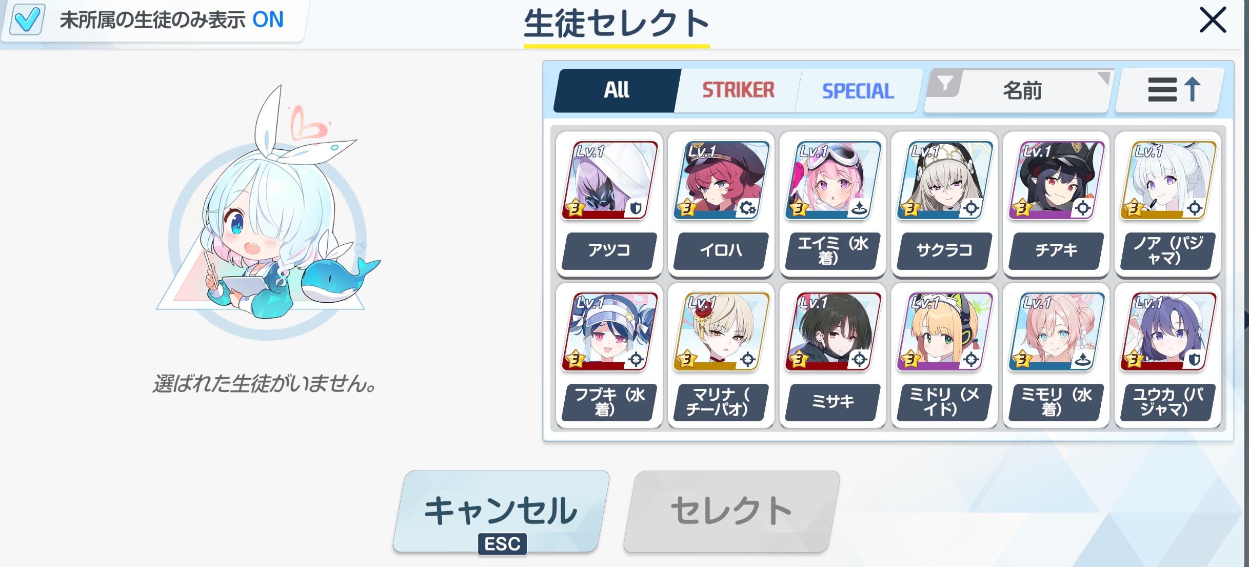Pick the マリナ (チーパオ) student card
The image size is (1249, 567).
[x=721, y=355]
